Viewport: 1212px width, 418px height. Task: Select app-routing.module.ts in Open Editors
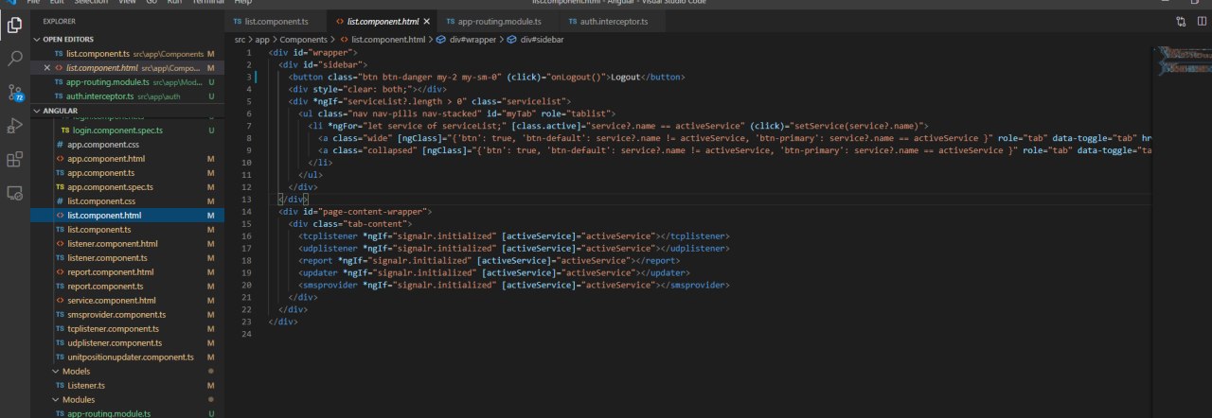(x=128, y=82)
